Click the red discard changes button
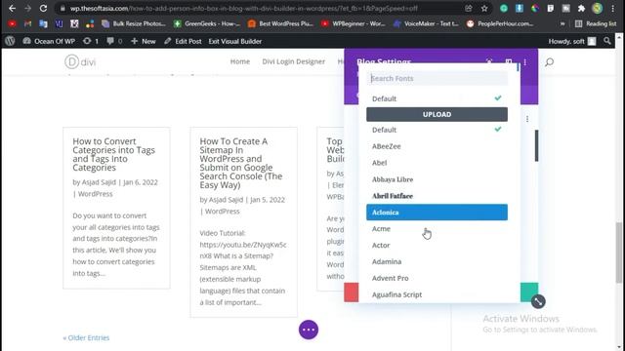The width and height of the screenshot is (625, 351). tap(352, 292)
